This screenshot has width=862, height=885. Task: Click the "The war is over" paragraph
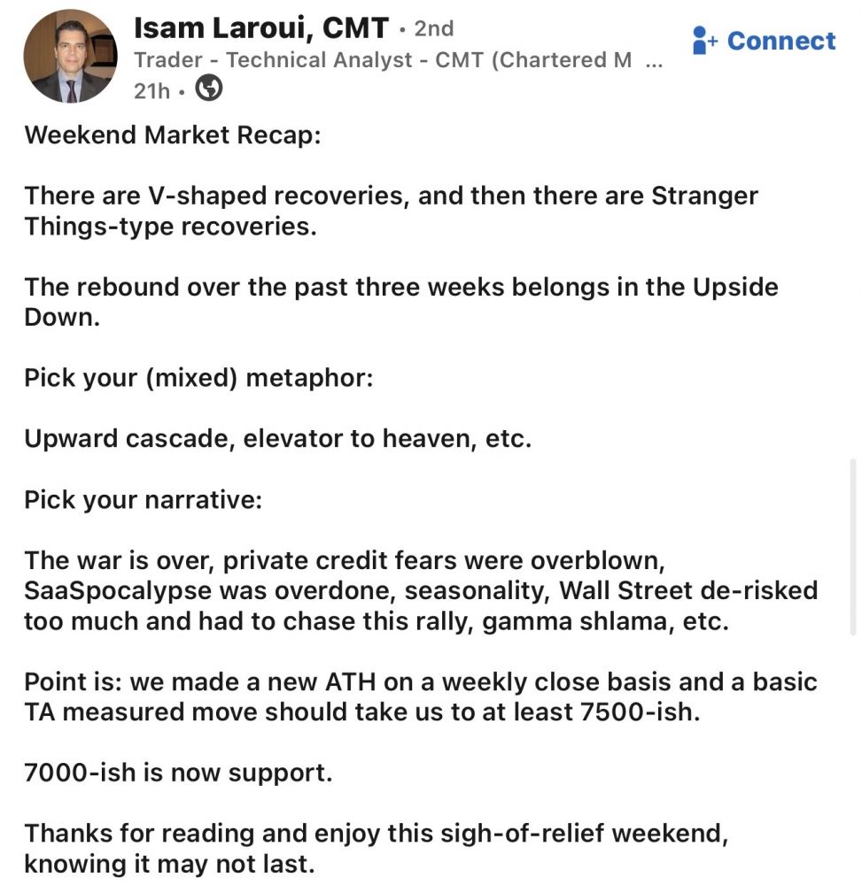click(420, 591)
